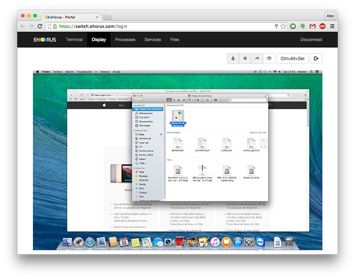Click the Gmail extension icon in Chrome
355x279 pixels.
[x=312, y=26]
